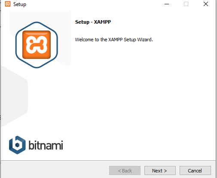Minimize the Setup window

pyautogui.click(x=167, y=4)
